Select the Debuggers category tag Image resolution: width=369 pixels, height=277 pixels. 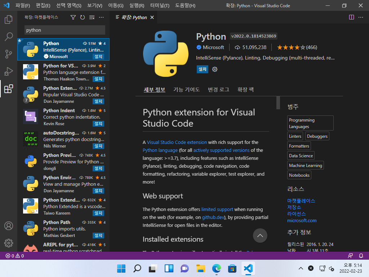[317, 136]
